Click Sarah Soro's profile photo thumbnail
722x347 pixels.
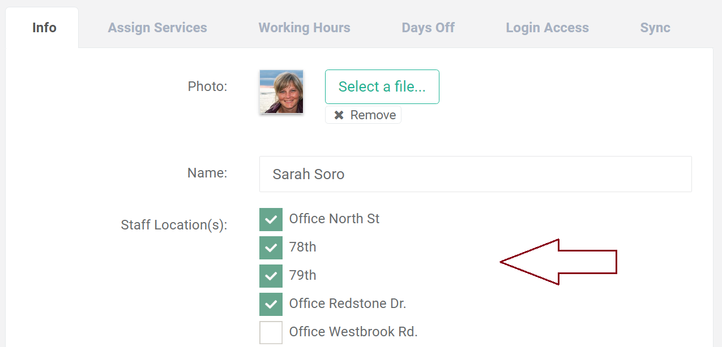tap(281, 92)
